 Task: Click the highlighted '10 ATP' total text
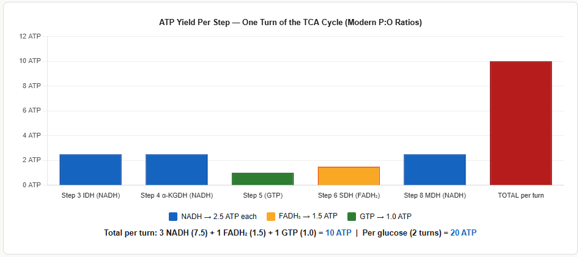point(338,233)
